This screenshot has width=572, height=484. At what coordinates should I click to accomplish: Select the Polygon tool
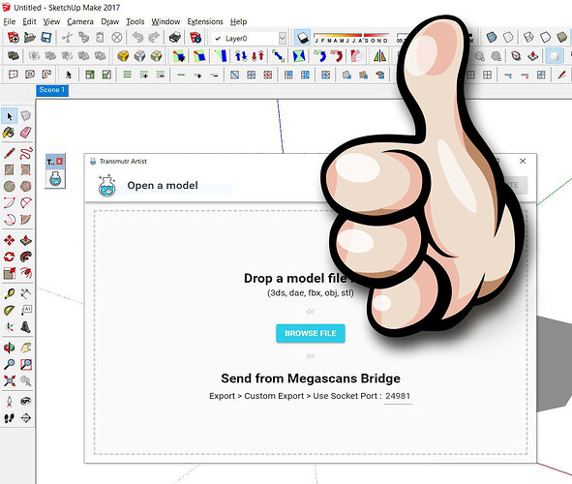click(x=25, y=187)
